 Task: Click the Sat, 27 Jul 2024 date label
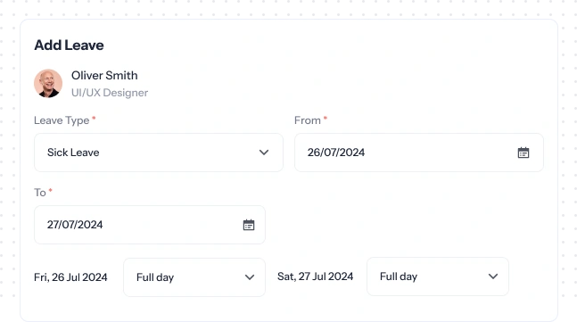coord(316,277)
